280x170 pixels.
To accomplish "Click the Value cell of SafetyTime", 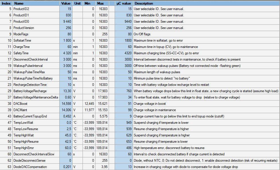I will (x=66, y=53).
